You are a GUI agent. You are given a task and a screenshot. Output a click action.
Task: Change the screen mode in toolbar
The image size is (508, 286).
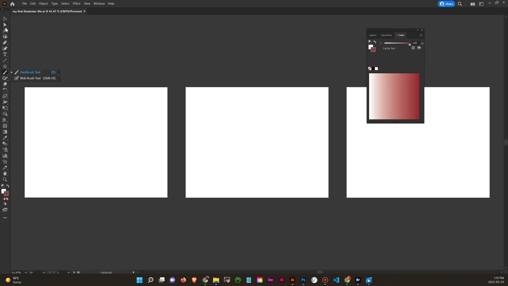point(5,210)
